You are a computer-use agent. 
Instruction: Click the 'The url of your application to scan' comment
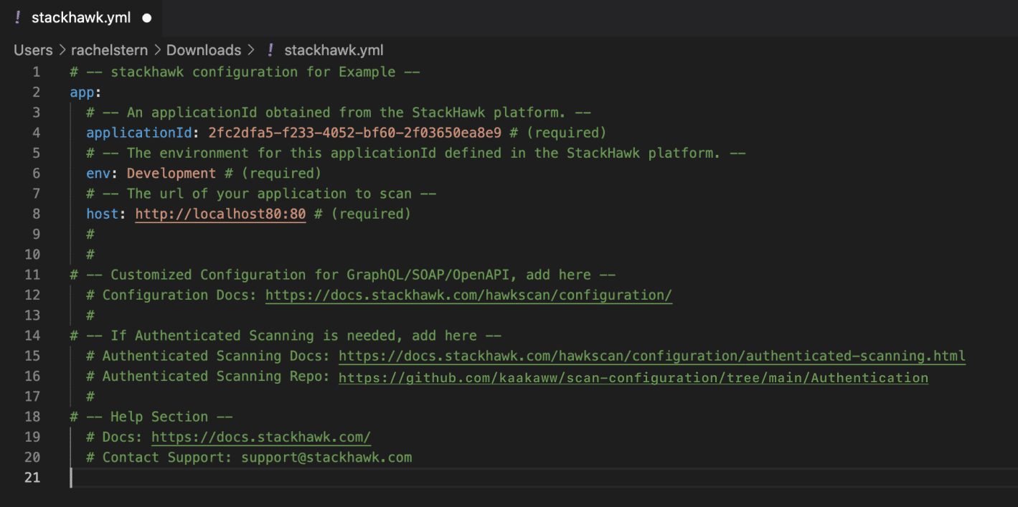pyautogui.click(x=261, y=194)
